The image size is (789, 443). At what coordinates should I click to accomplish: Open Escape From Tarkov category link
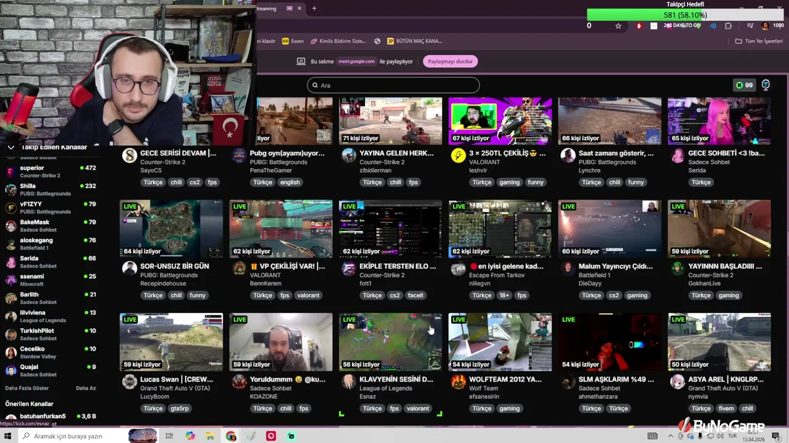(x=497, y=275)
